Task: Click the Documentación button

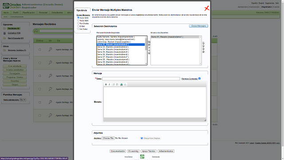Action: tap(118, 151)
